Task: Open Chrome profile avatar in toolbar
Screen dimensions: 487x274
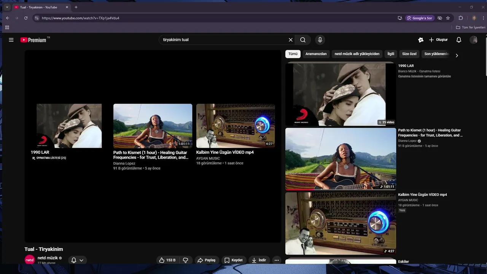Action: (474, 18)
